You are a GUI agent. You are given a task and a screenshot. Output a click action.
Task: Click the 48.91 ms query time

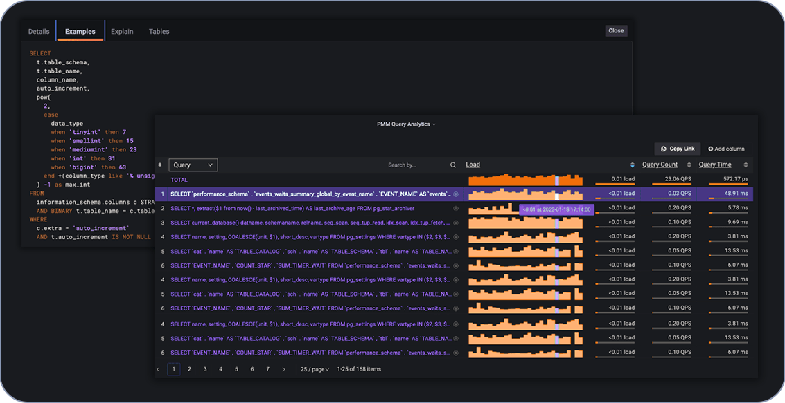click(736, 194)
